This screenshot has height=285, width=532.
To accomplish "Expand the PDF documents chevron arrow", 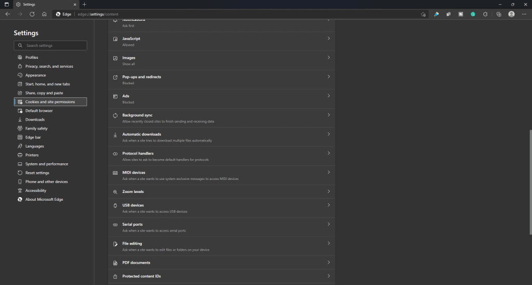I will pyautogui.click(x=328, y=263).
